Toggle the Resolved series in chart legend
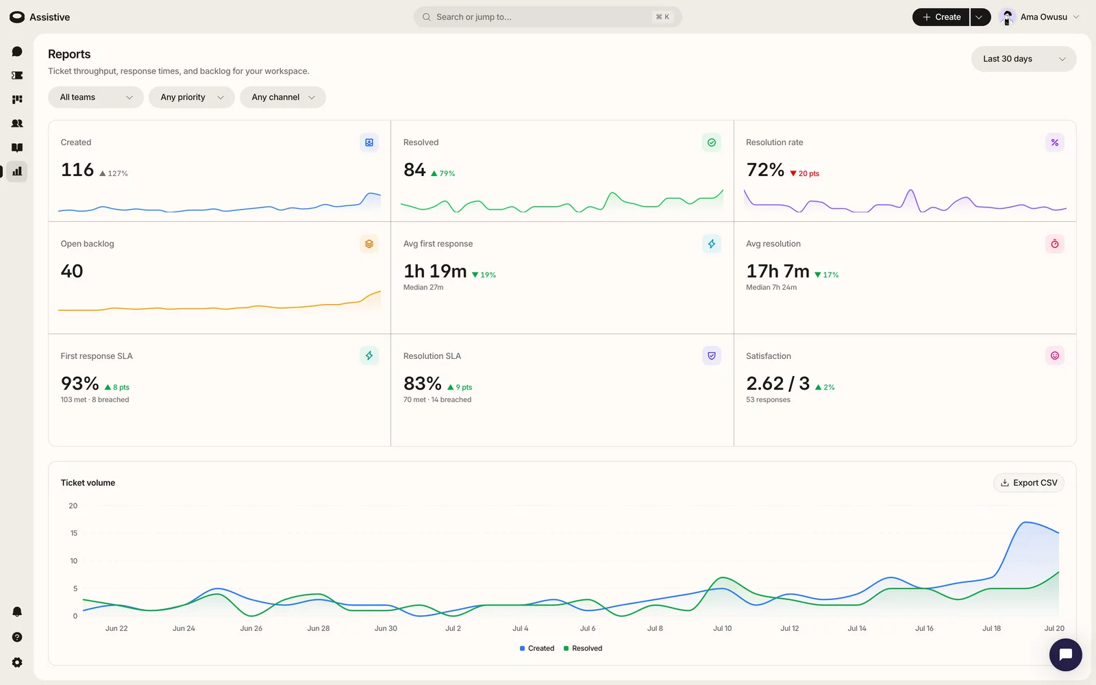 [x=583, y=648]
